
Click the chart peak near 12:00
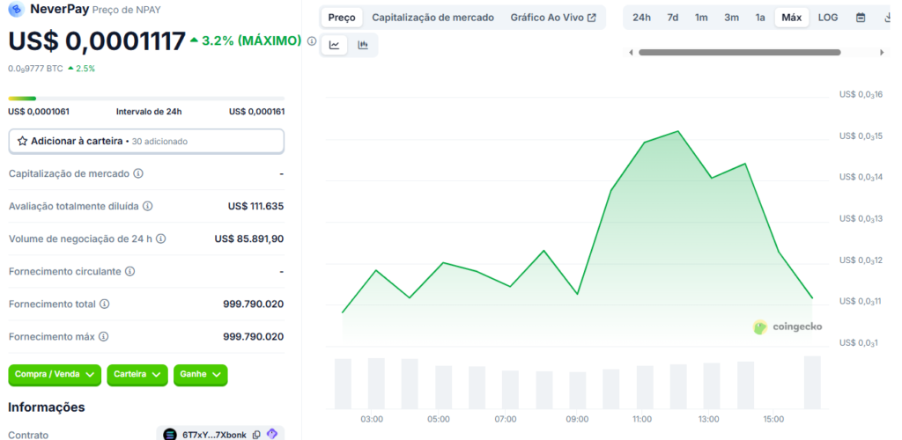pos(678,131)
